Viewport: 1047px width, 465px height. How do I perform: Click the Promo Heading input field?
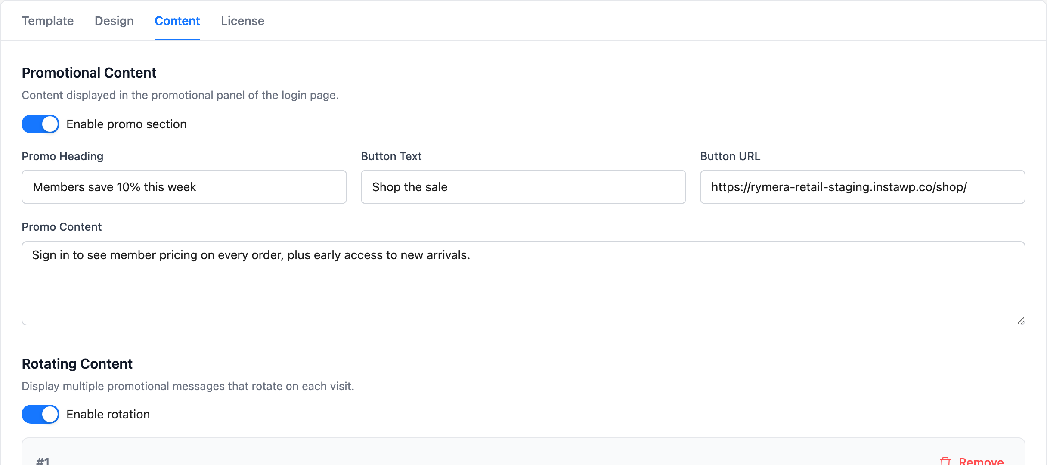184,187
